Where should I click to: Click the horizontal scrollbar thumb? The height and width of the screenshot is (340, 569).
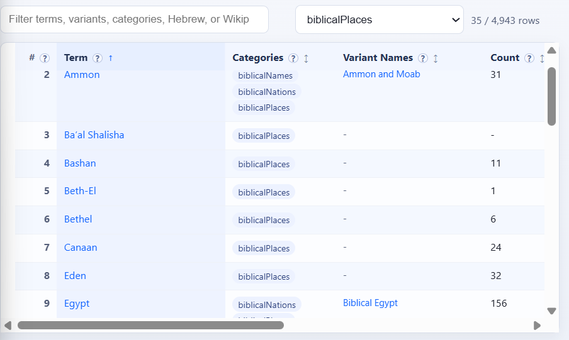click(150, 326)
